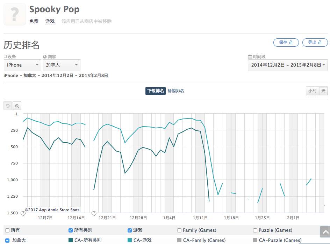
Task: Switch to the 畅销排名 tab
Action: pyautogui.click(x=176, y=91)
